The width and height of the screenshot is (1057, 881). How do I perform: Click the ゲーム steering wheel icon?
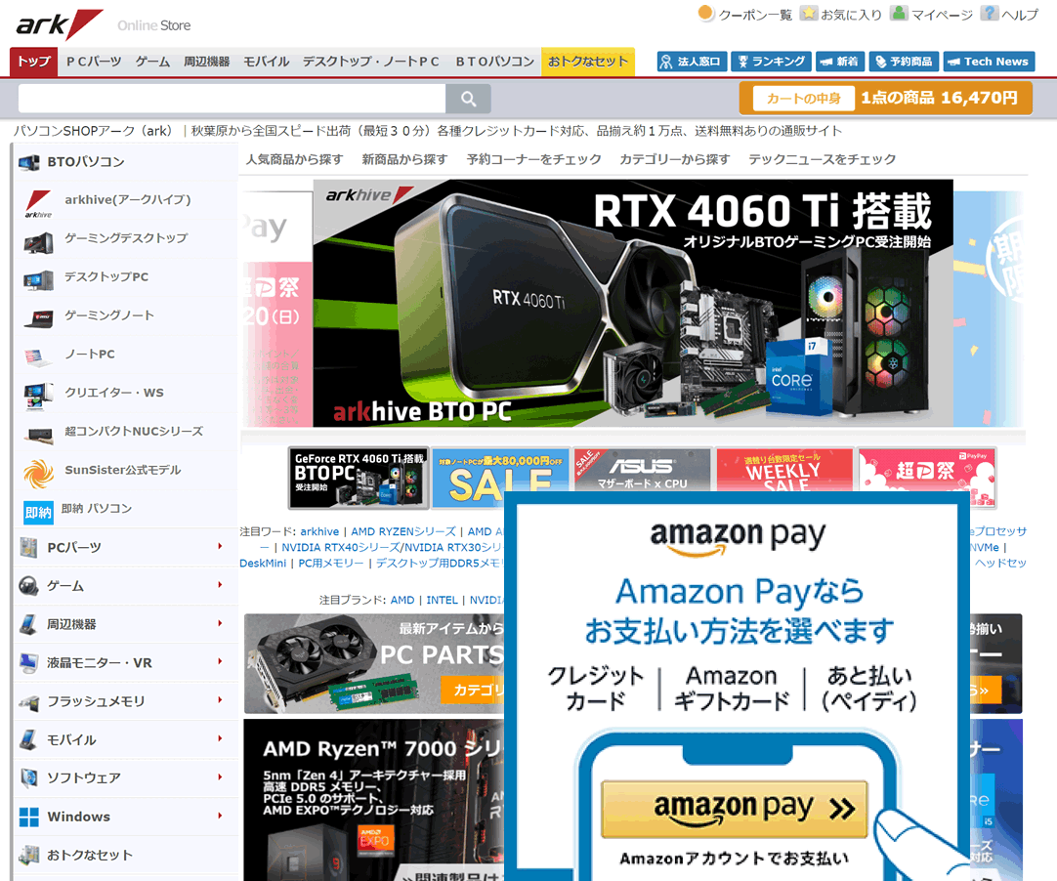pyautogui.click(x=28, y=586)
